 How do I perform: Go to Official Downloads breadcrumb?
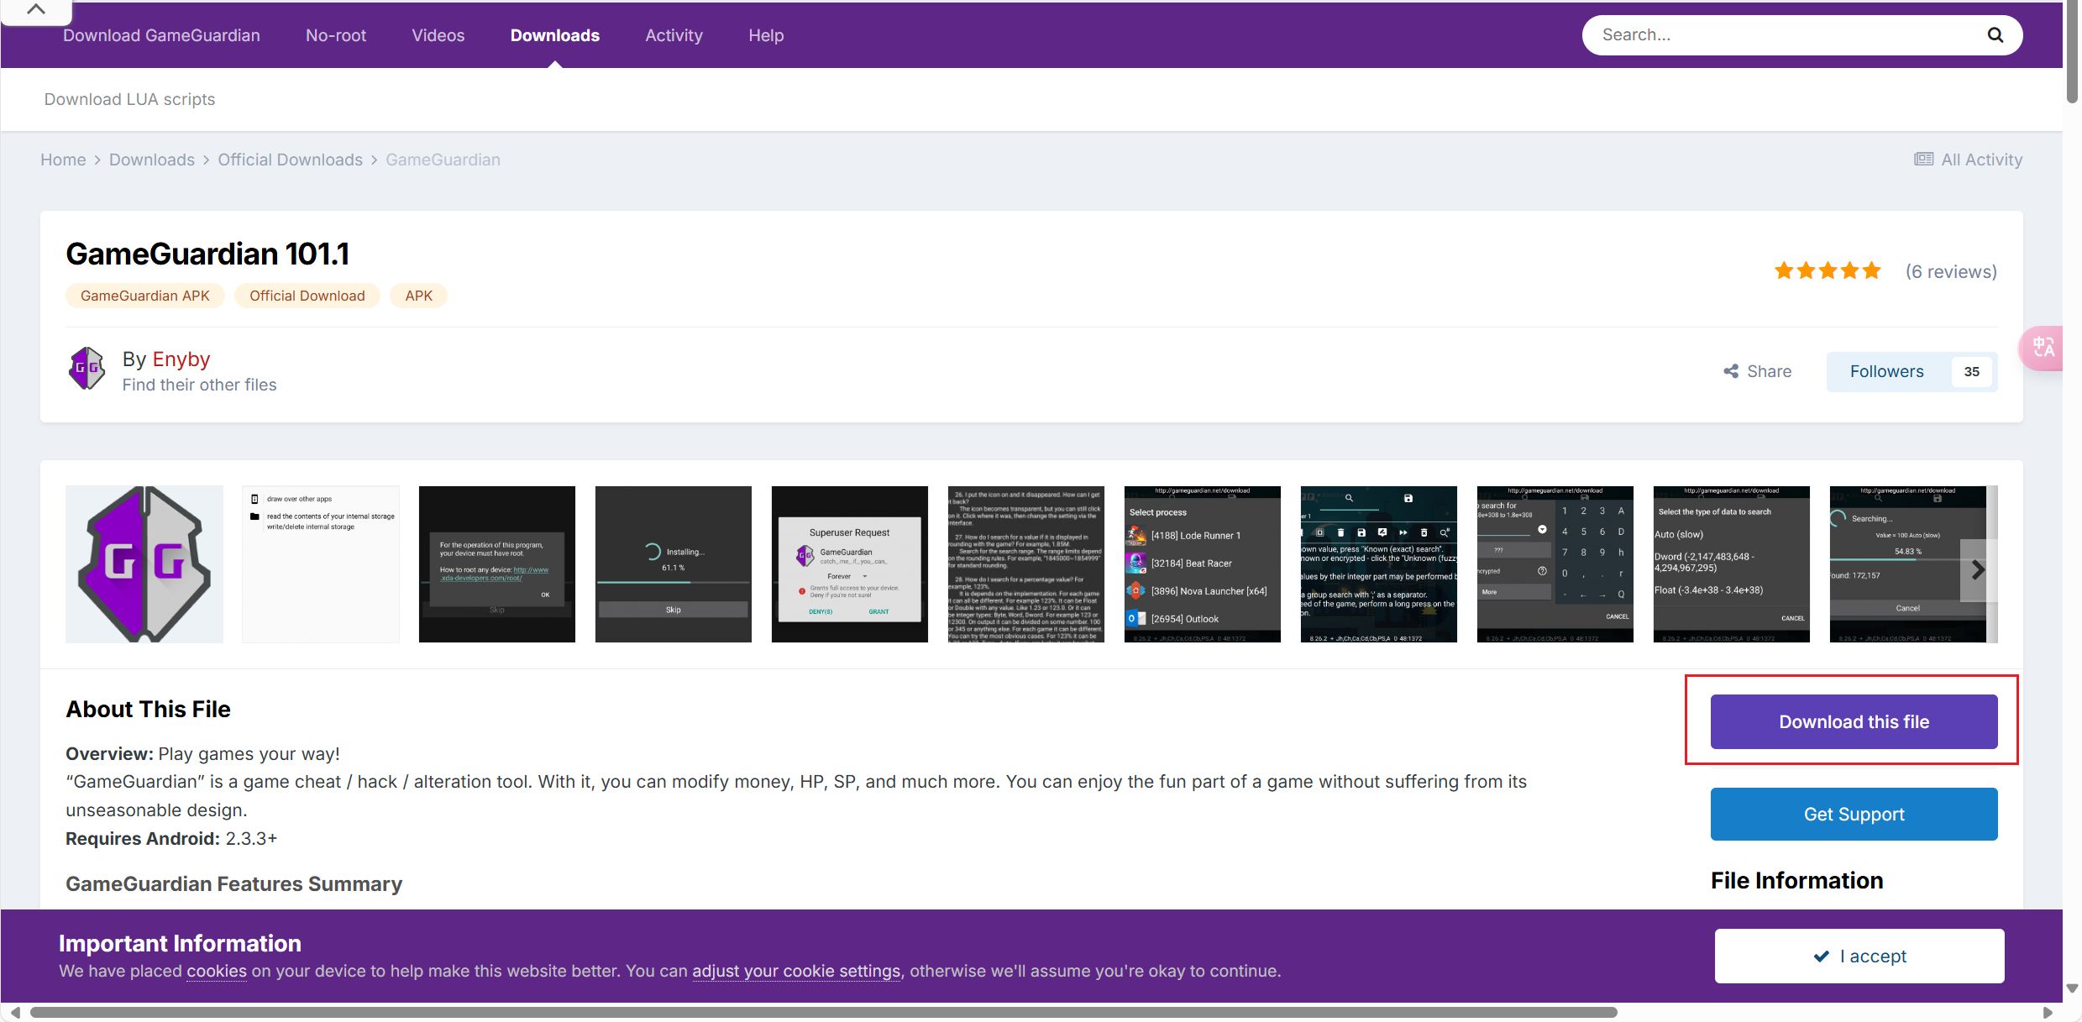coord(291,160)
